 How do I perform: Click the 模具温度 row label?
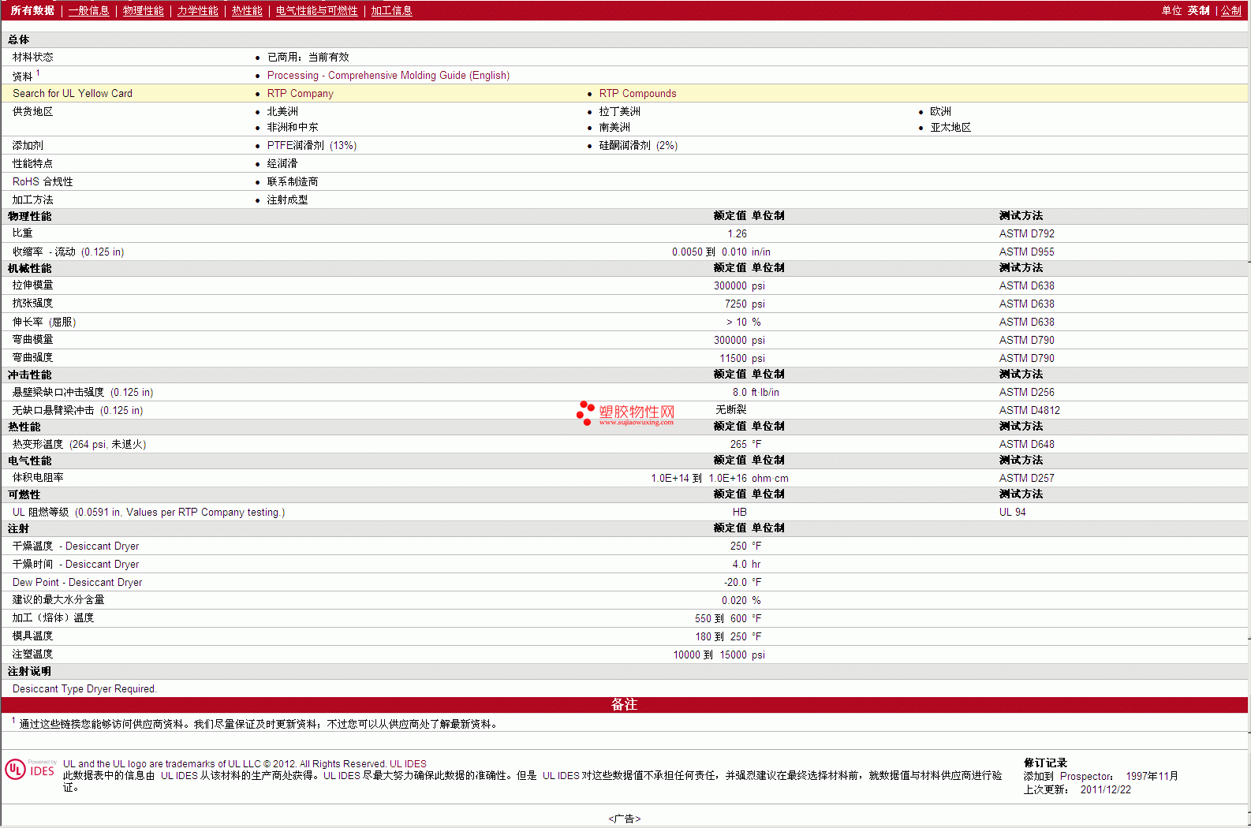32,636
